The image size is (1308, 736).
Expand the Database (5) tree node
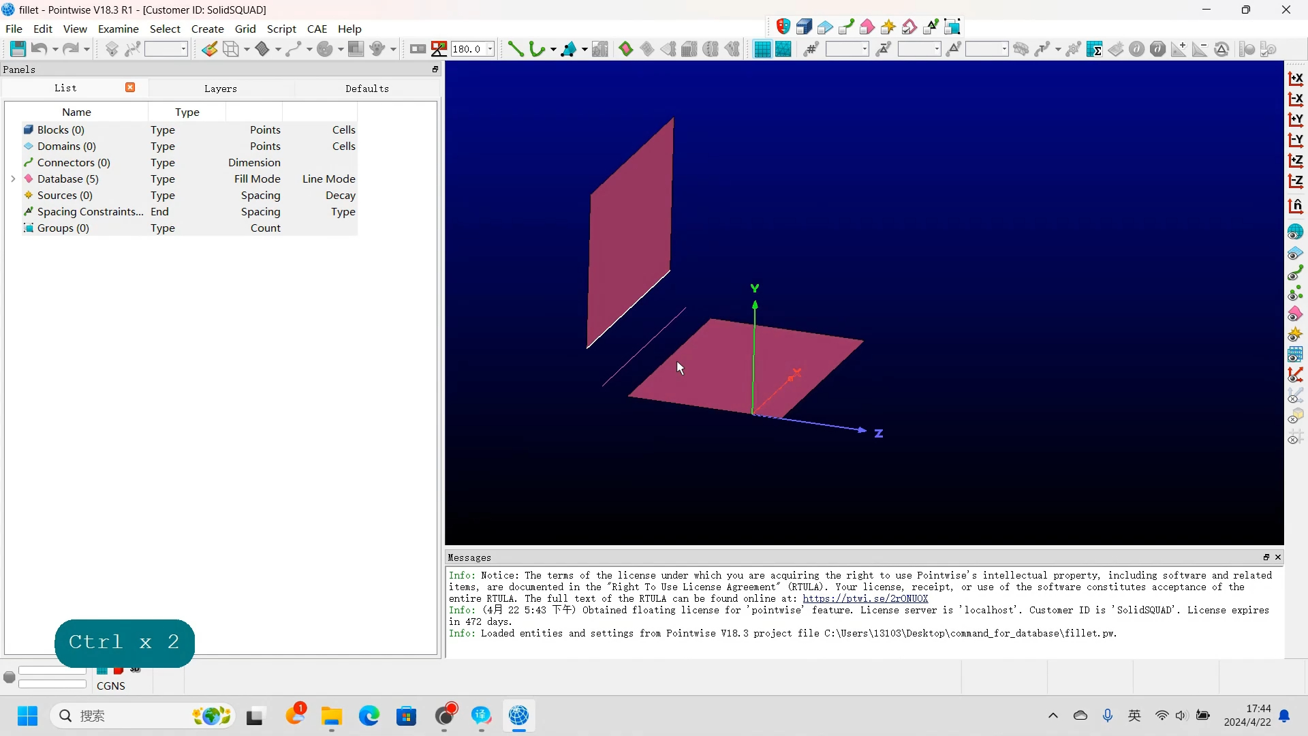pos(13,179)
